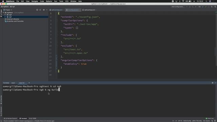Image resolution: width=217 pixels, height=122 pixels.
Task: Locate current file in Project tree
Action: [x=37, y=10]
